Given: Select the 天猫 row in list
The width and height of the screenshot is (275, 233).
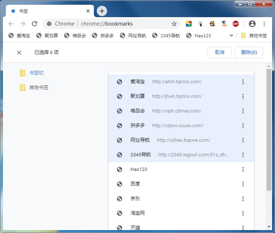Looking at the screenshot, I should (x=181, y=225).
